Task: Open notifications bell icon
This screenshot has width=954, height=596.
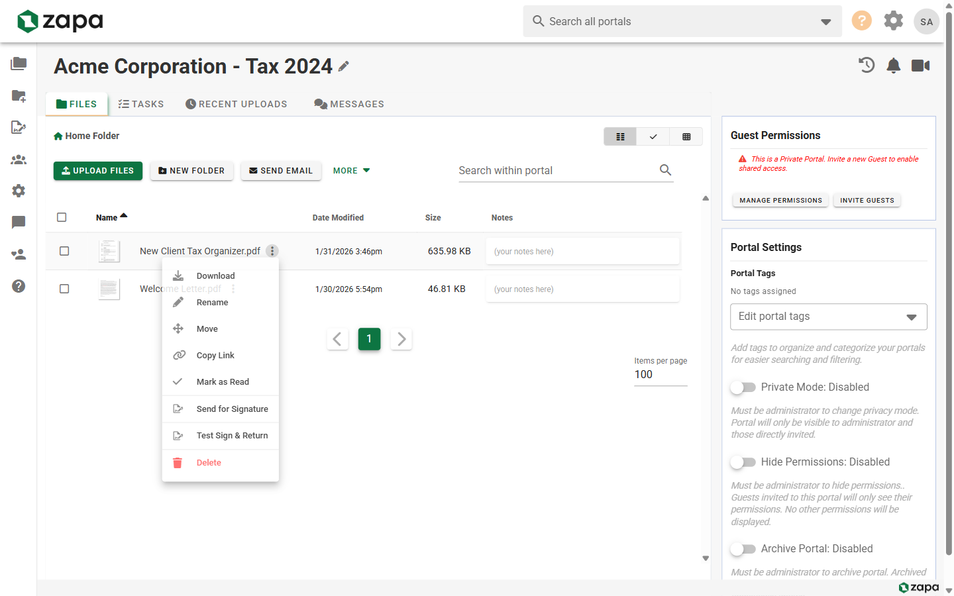Action: 894,65
